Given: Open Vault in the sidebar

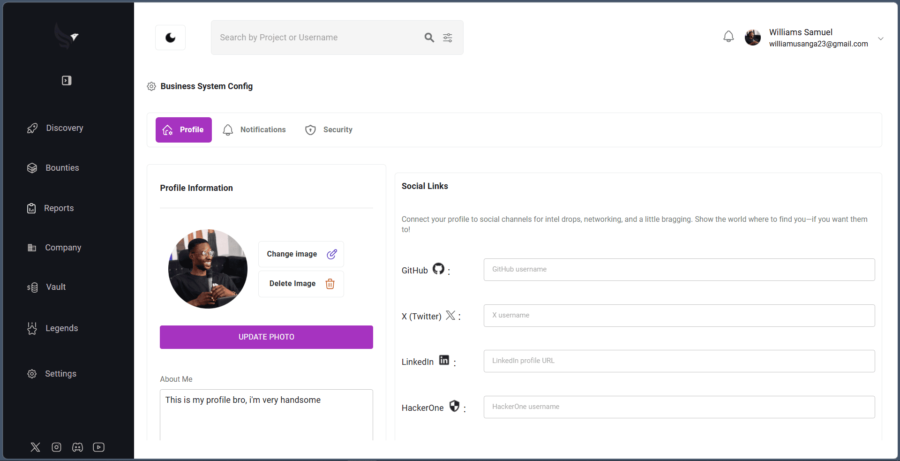Looking at the screenshot, I should pyautogui.click(x=46, y=287).
